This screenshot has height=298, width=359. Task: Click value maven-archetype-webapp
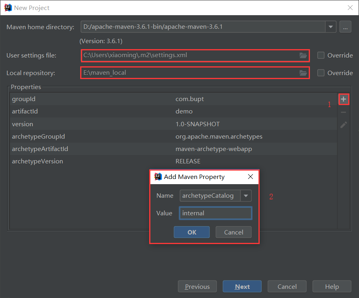click(214, 149)
